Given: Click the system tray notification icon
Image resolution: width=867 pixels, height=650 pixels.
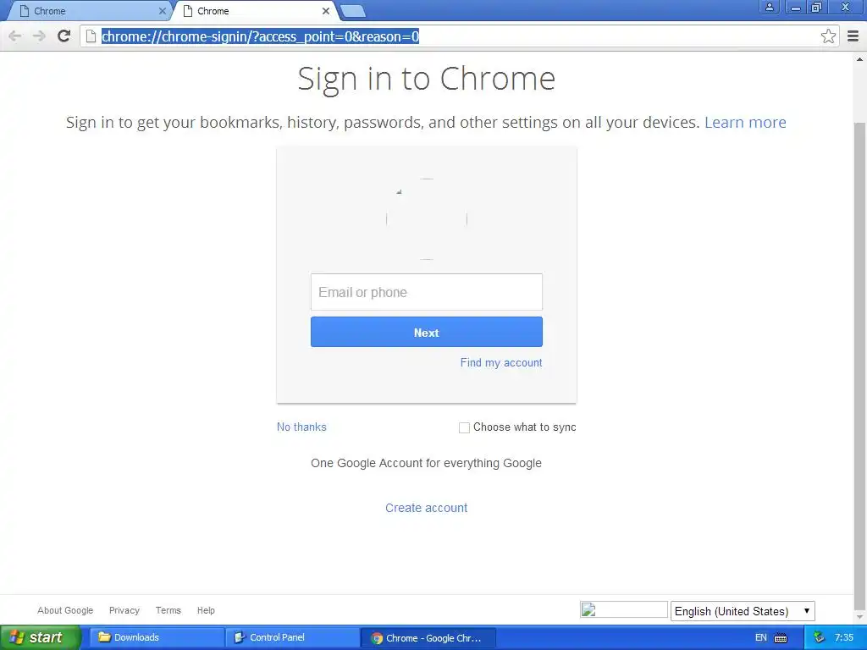Looking at the screenshot, I should (819, 637).
